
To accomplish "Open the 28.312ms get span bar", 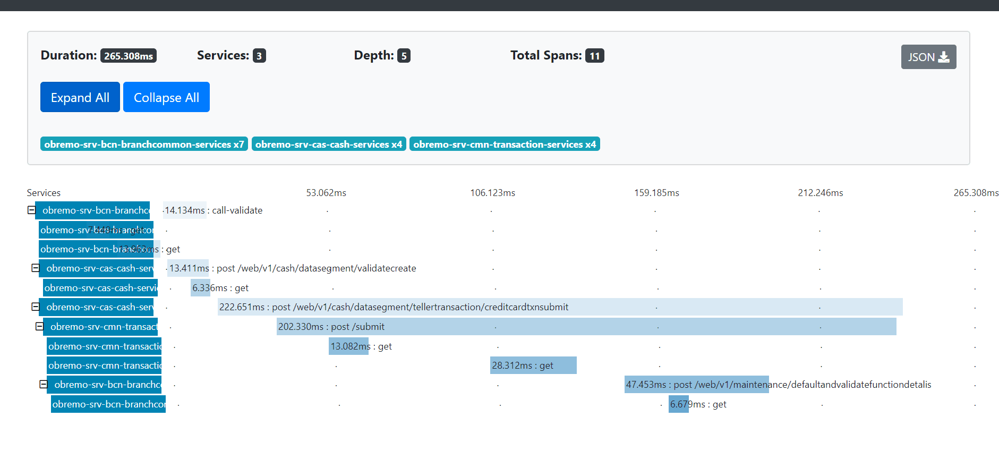I will coord(533,365).
